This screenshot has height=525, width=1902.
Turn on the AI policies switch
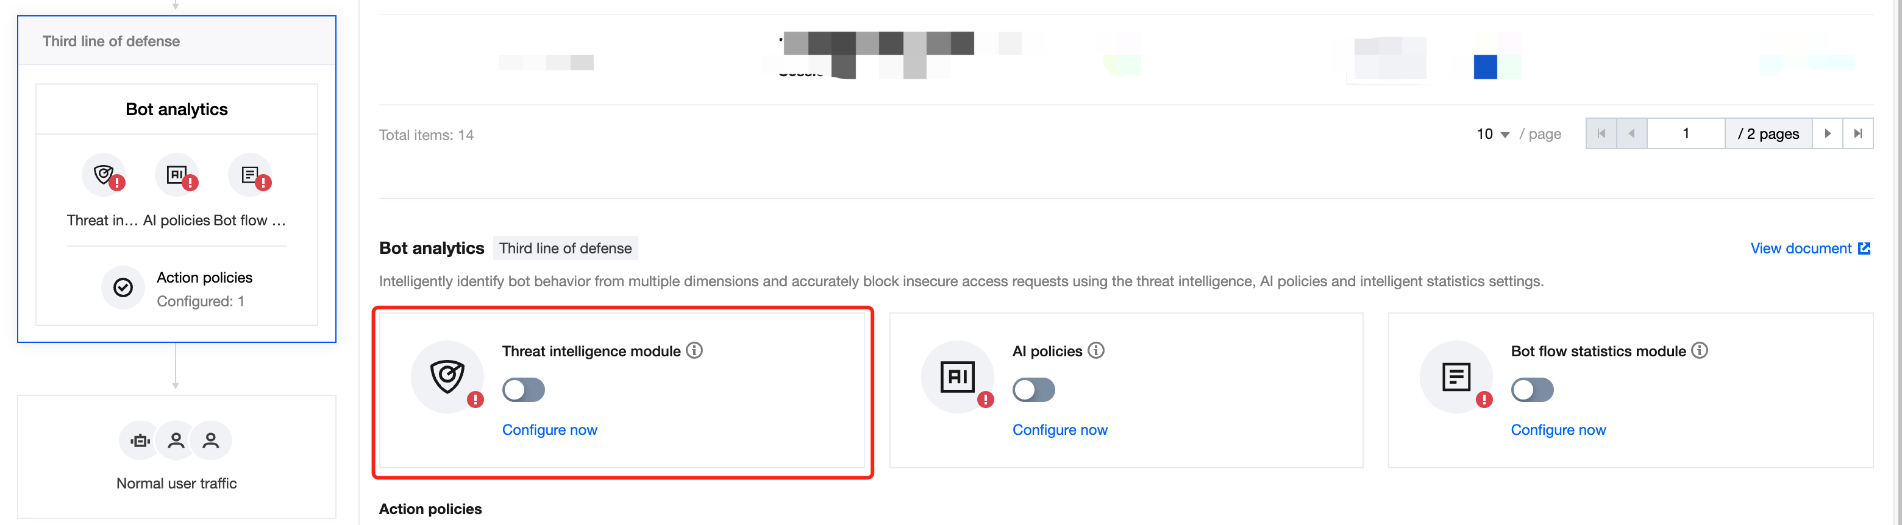[1033, 389]
